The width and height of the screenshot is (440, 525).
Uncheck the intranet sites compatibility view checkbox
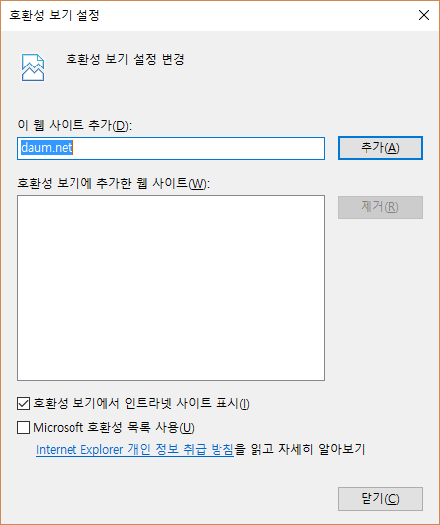[23, 404]
